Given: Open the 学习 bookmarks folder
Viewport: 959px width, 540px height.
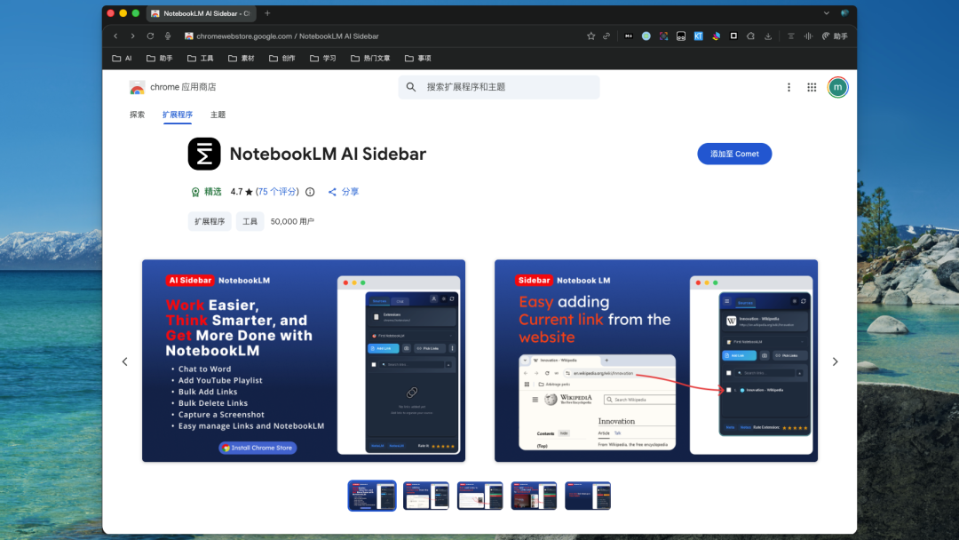Looking at the screenshot, I should (x=323, y=58).
